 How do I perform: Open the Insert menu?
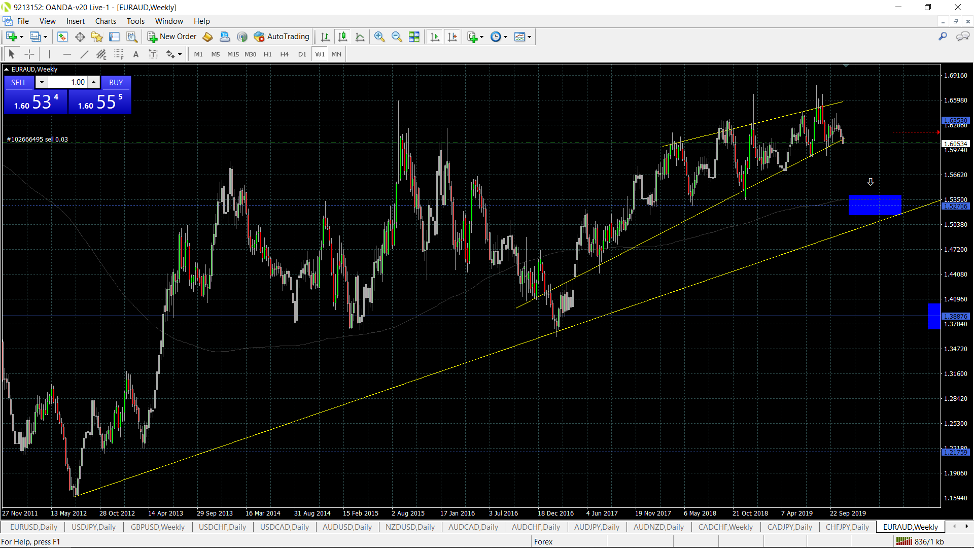[x=76, y=21]
